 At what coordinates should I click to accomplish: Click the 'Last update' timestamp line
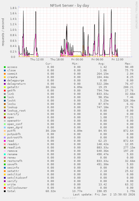[104, 195]
